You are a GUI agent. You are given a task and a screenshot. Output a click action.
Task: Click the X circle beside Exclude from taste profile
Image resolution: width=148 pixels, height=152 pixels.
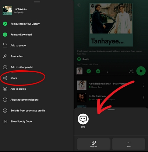click(x=5, y=111)
